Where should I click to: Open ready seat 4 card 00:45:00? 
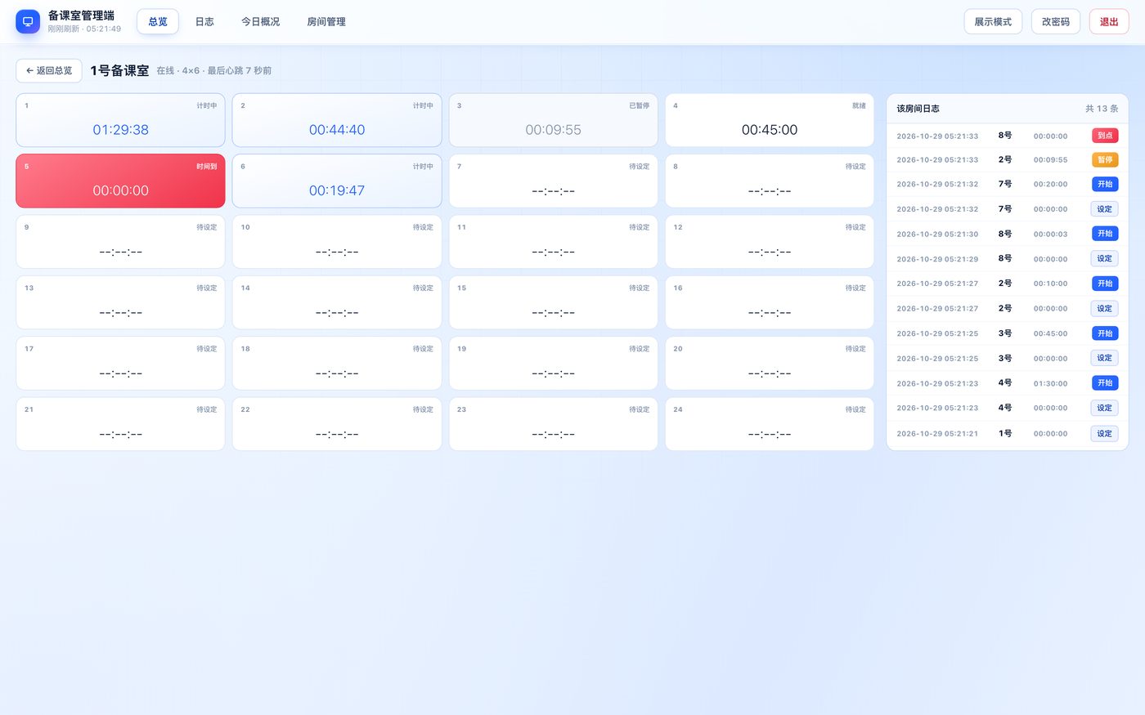(770, 120)
